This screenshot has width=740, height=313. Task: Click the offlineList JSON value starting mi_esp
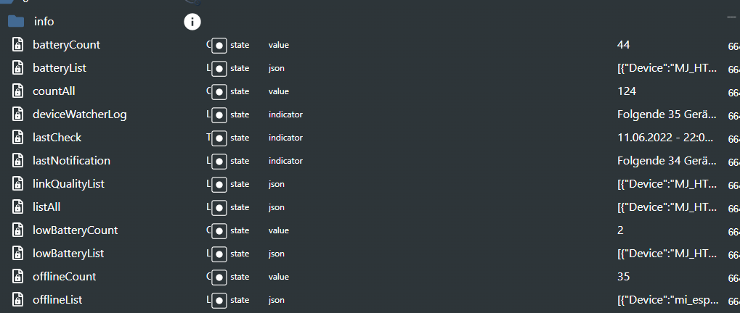[x=668, y=300]
